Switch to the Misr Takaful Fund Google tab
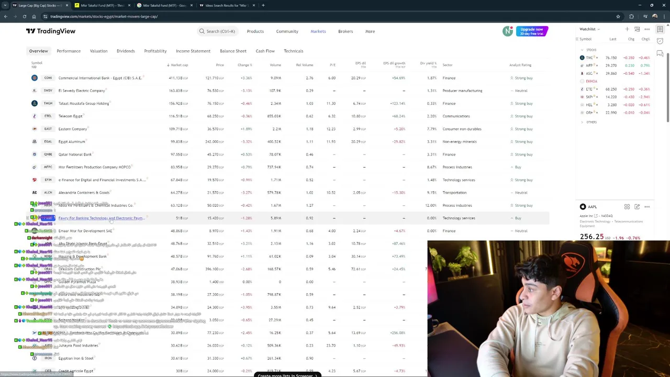The image size is (670, 377). [164, 5]
